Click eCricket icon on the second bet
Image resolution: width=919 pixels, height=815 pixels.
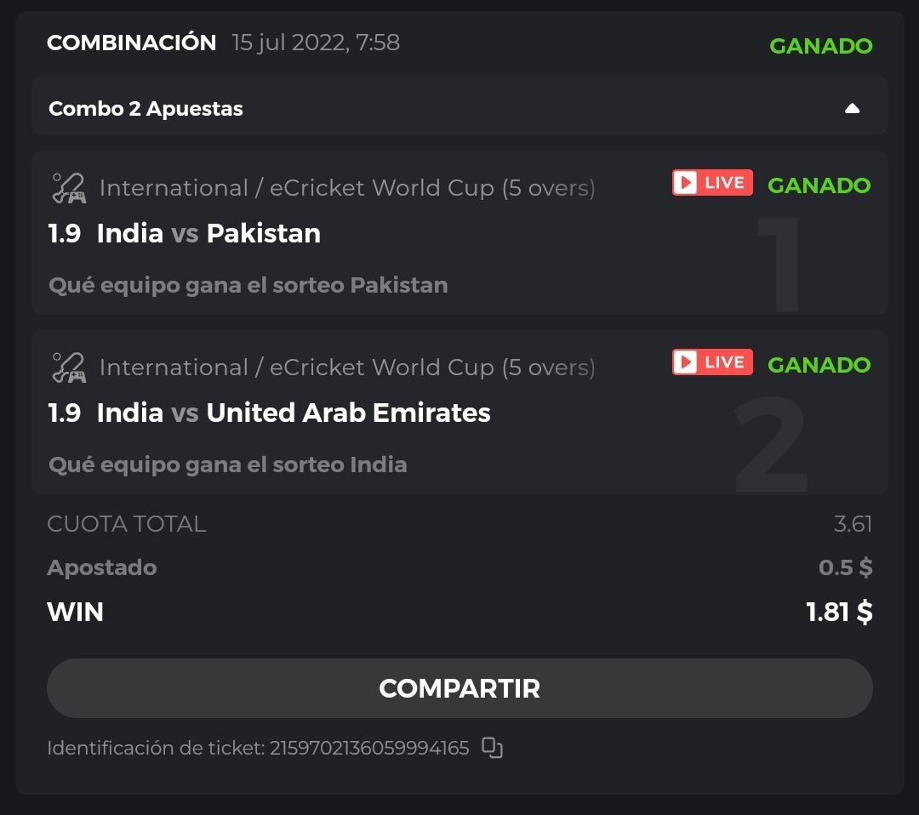68,368
